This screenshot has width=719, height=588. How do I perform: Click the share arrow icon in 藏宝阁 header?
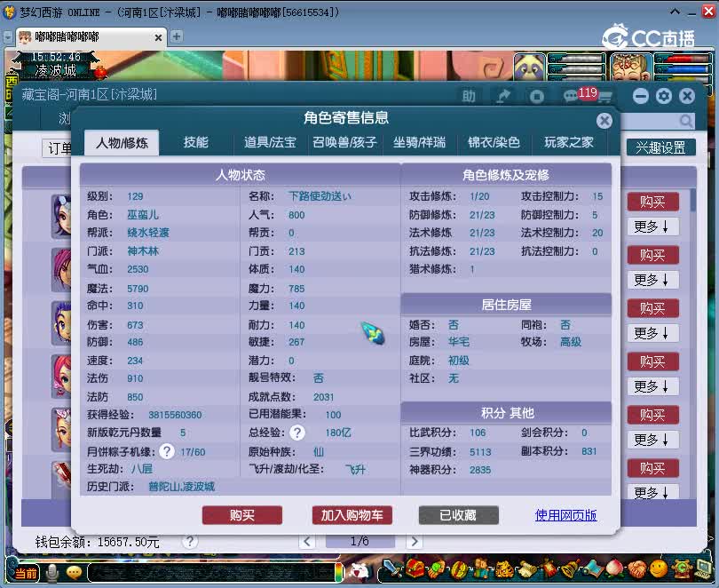click(503, 96)
